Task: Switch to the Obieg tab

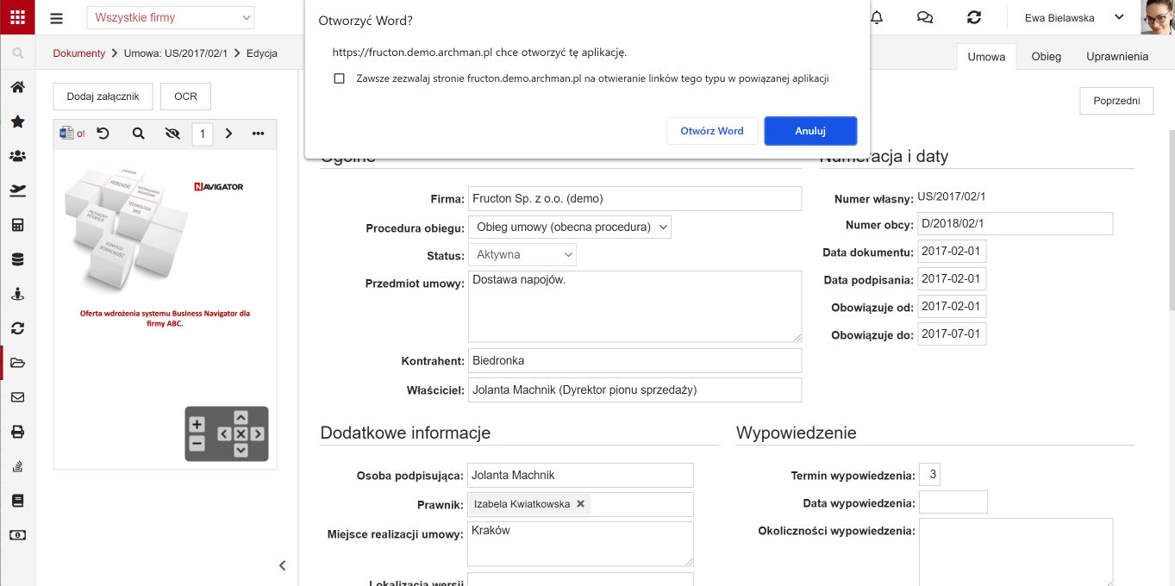Action: [1046, 57]
